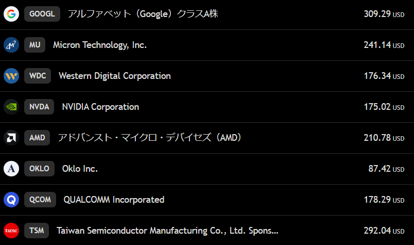
Task: Open the Micron Technology, Inc. name link
Action: (x=100, y=45)
